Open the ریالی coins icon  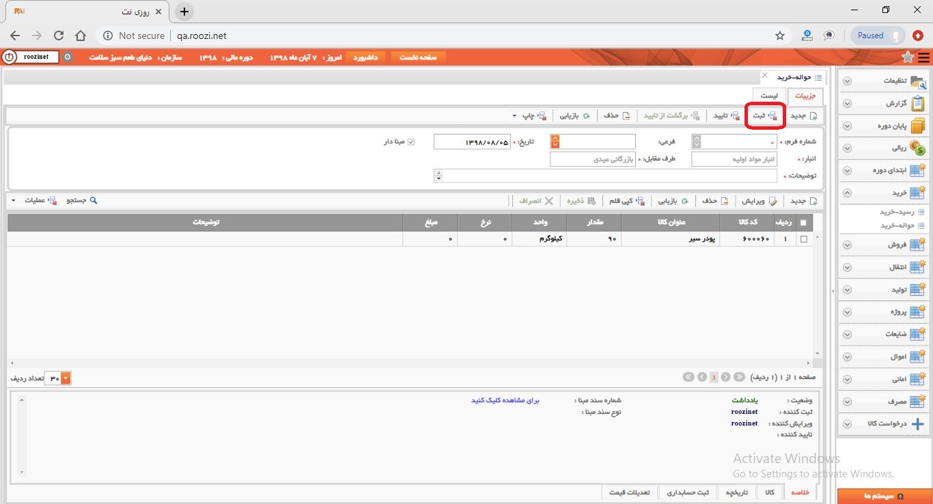pos(918,148)
